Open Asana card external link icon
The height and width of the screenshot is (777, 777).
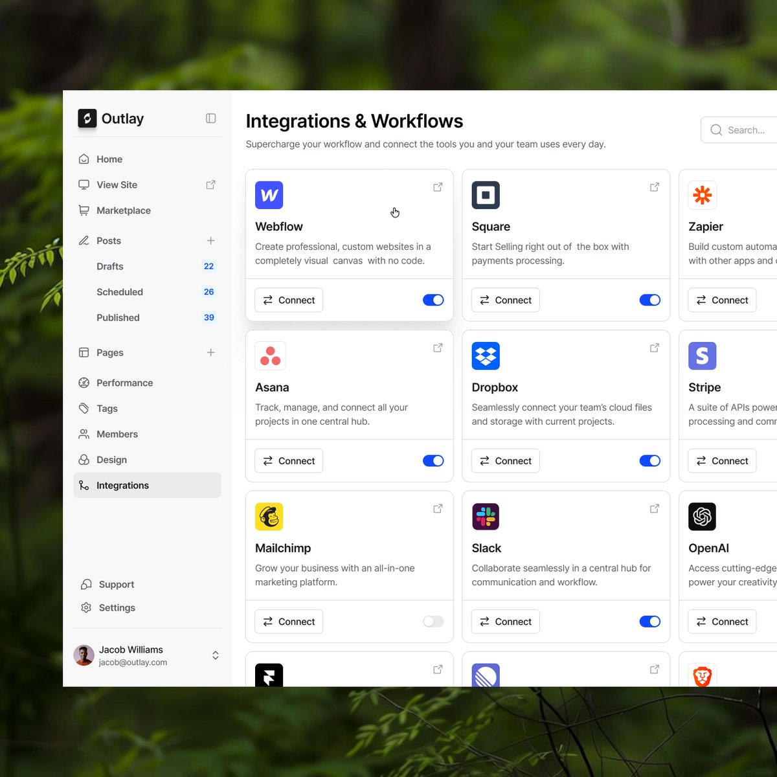point(438,348)
